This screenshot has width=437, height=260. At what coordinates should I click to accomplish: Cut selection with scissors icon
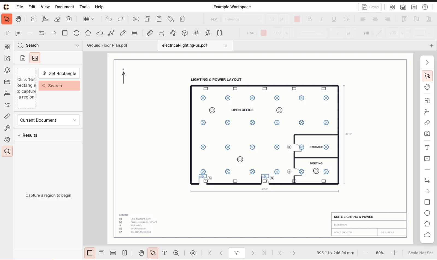pyautogui.click(x=136, y=19)
